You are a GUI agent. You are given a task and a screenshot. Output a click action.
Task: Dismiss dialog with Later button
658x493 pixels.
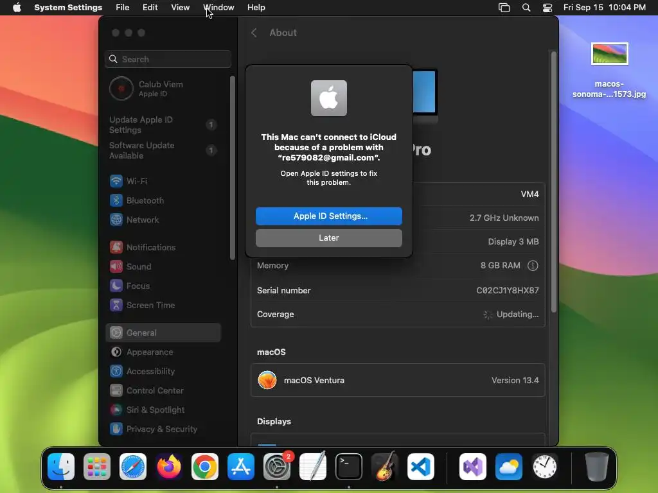coord(328,238)
